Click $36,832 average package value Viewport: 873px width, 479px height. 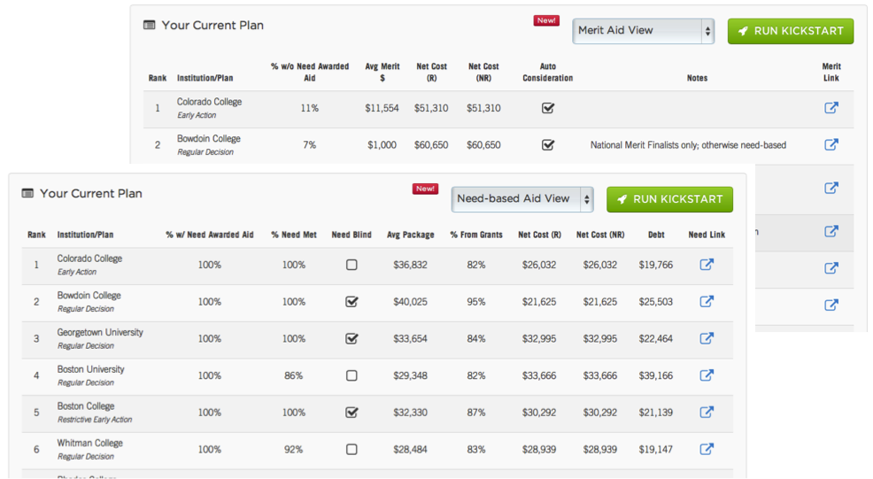click(x=410, y=265)
